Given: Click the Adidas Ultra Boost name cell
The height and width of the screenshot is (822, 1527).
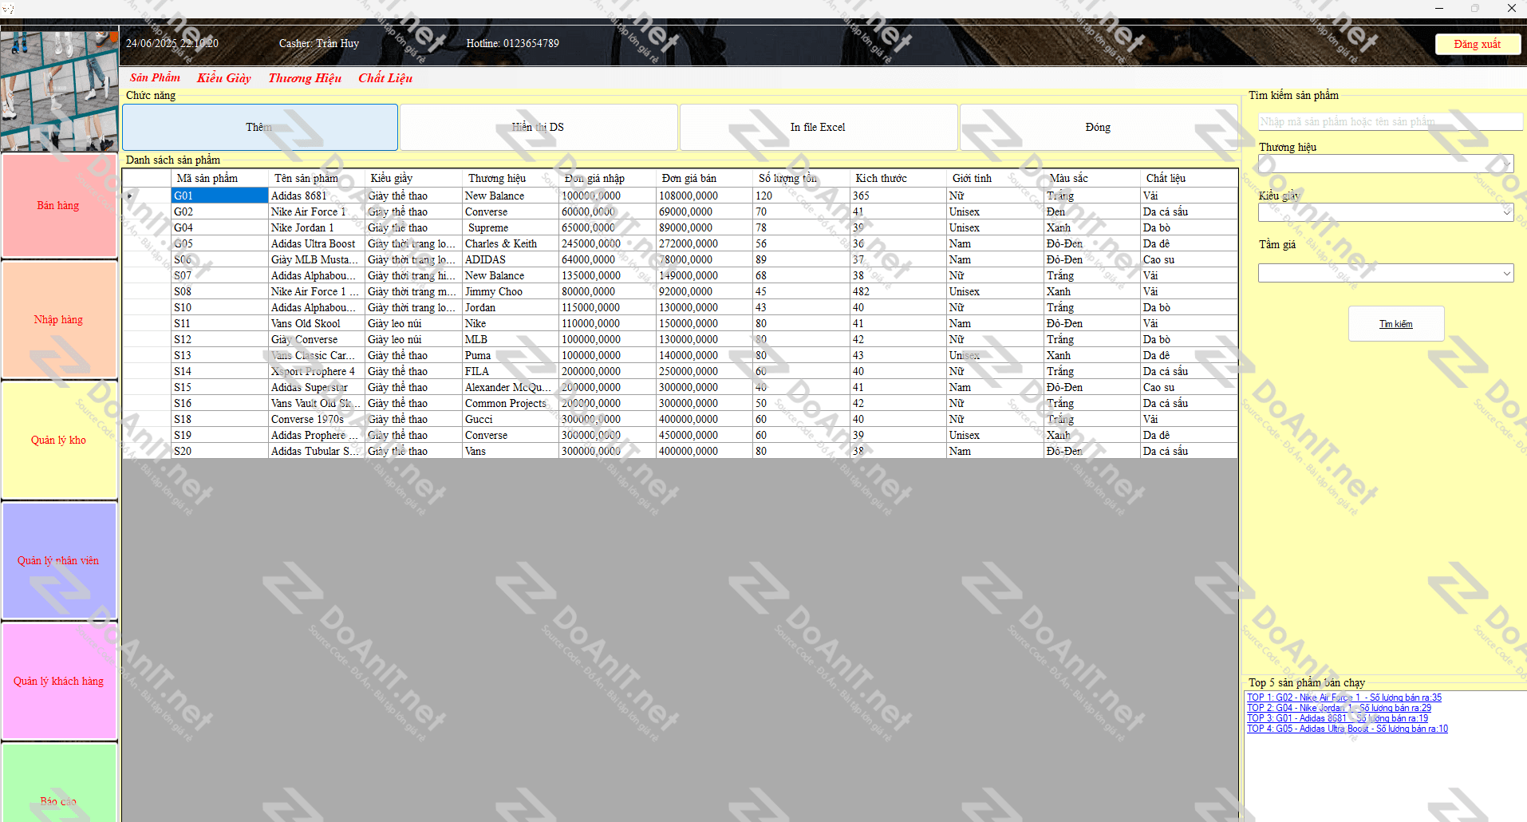Looking at the screenshot, I should 317,243.
